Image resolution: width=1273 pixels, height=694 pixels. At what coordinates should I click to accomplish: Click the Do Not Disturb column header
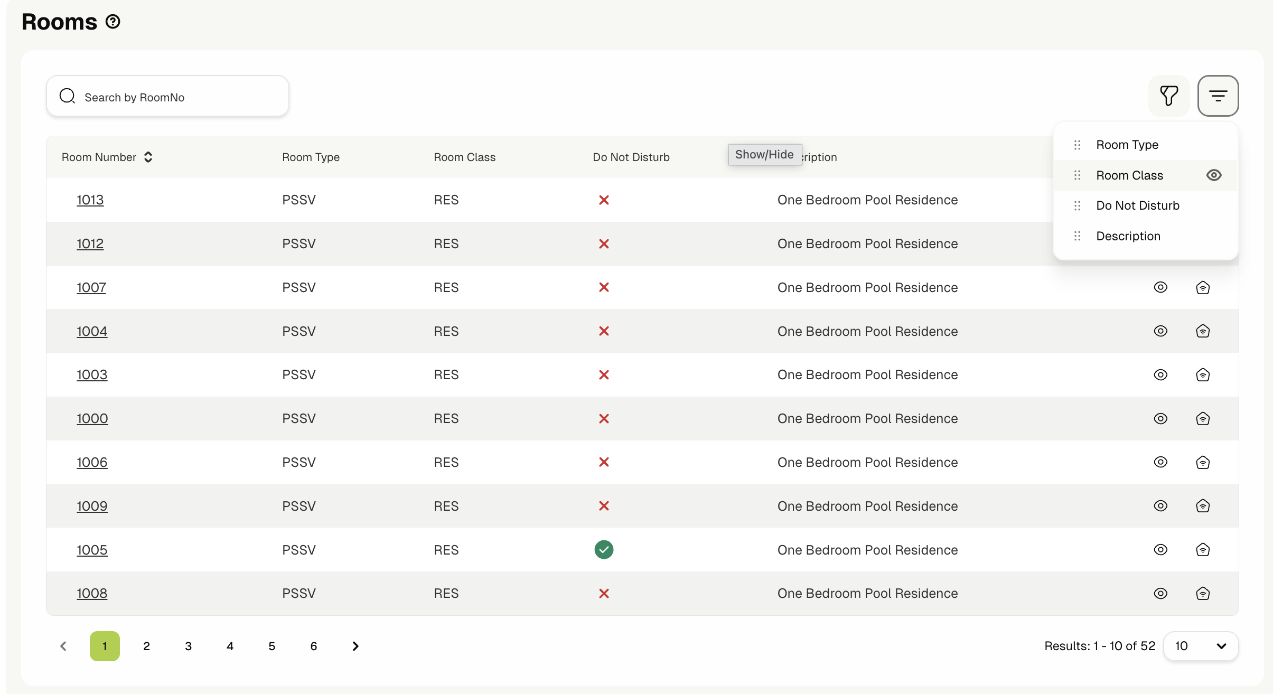click(631, 157)
